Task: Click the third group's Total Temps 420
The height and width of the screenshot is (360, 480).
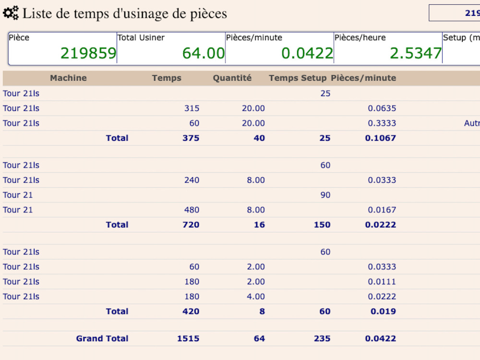Action: click(x=191, y=312)
